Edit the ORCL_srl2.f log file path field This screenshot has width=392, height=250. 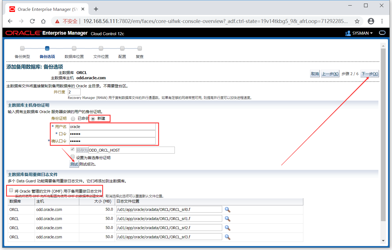coord(169,228)
